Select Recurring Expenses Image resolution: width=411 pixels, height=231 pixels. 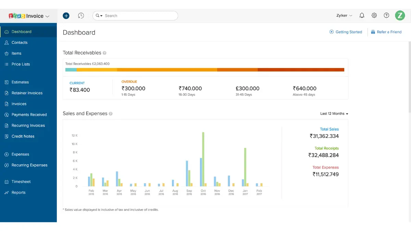pyautogui.click(x=28, y=165)
